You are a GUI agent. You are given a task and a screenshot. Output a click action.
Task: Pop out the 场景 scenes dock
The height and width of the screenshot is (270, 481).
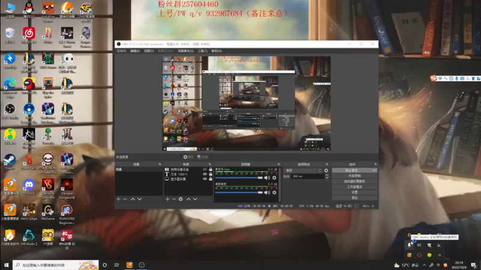[160, 164]
